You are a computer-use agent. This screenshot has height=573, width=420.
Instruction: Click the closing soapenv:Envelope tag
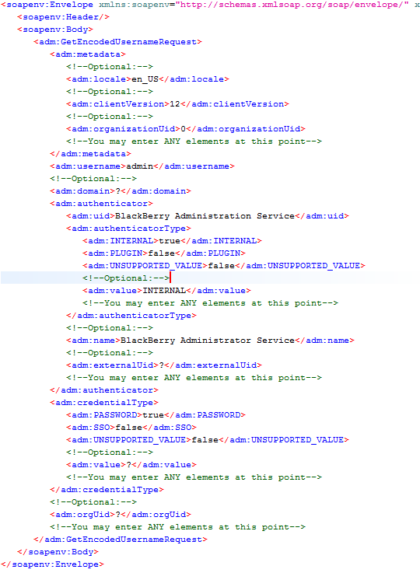click(52, 564)
